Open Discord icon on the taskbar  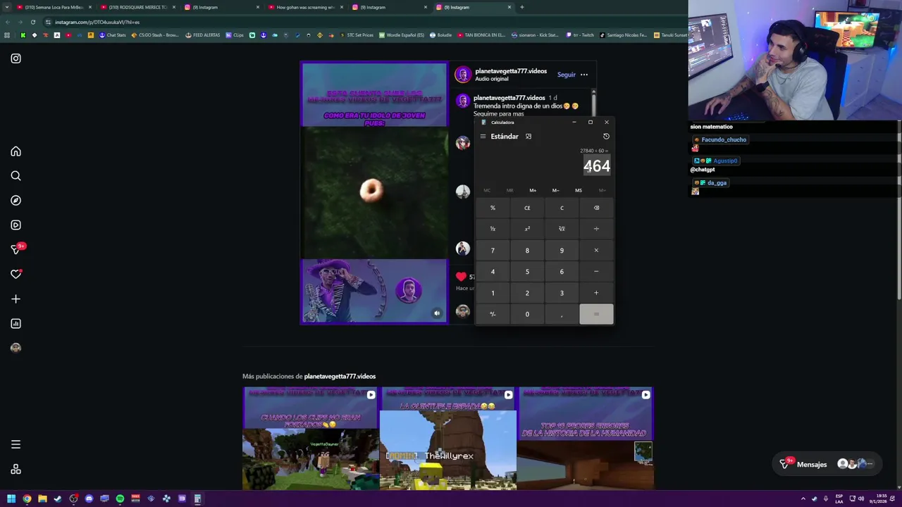(x=89, y=499)
